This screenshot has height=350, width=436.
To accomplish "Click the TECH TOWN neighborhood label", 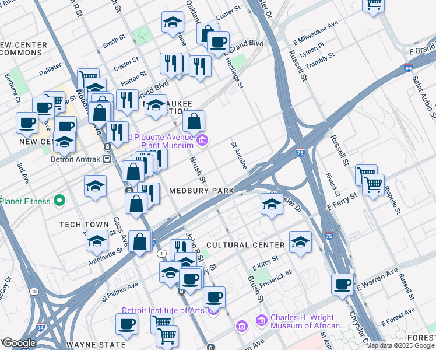I will (85, 225).
